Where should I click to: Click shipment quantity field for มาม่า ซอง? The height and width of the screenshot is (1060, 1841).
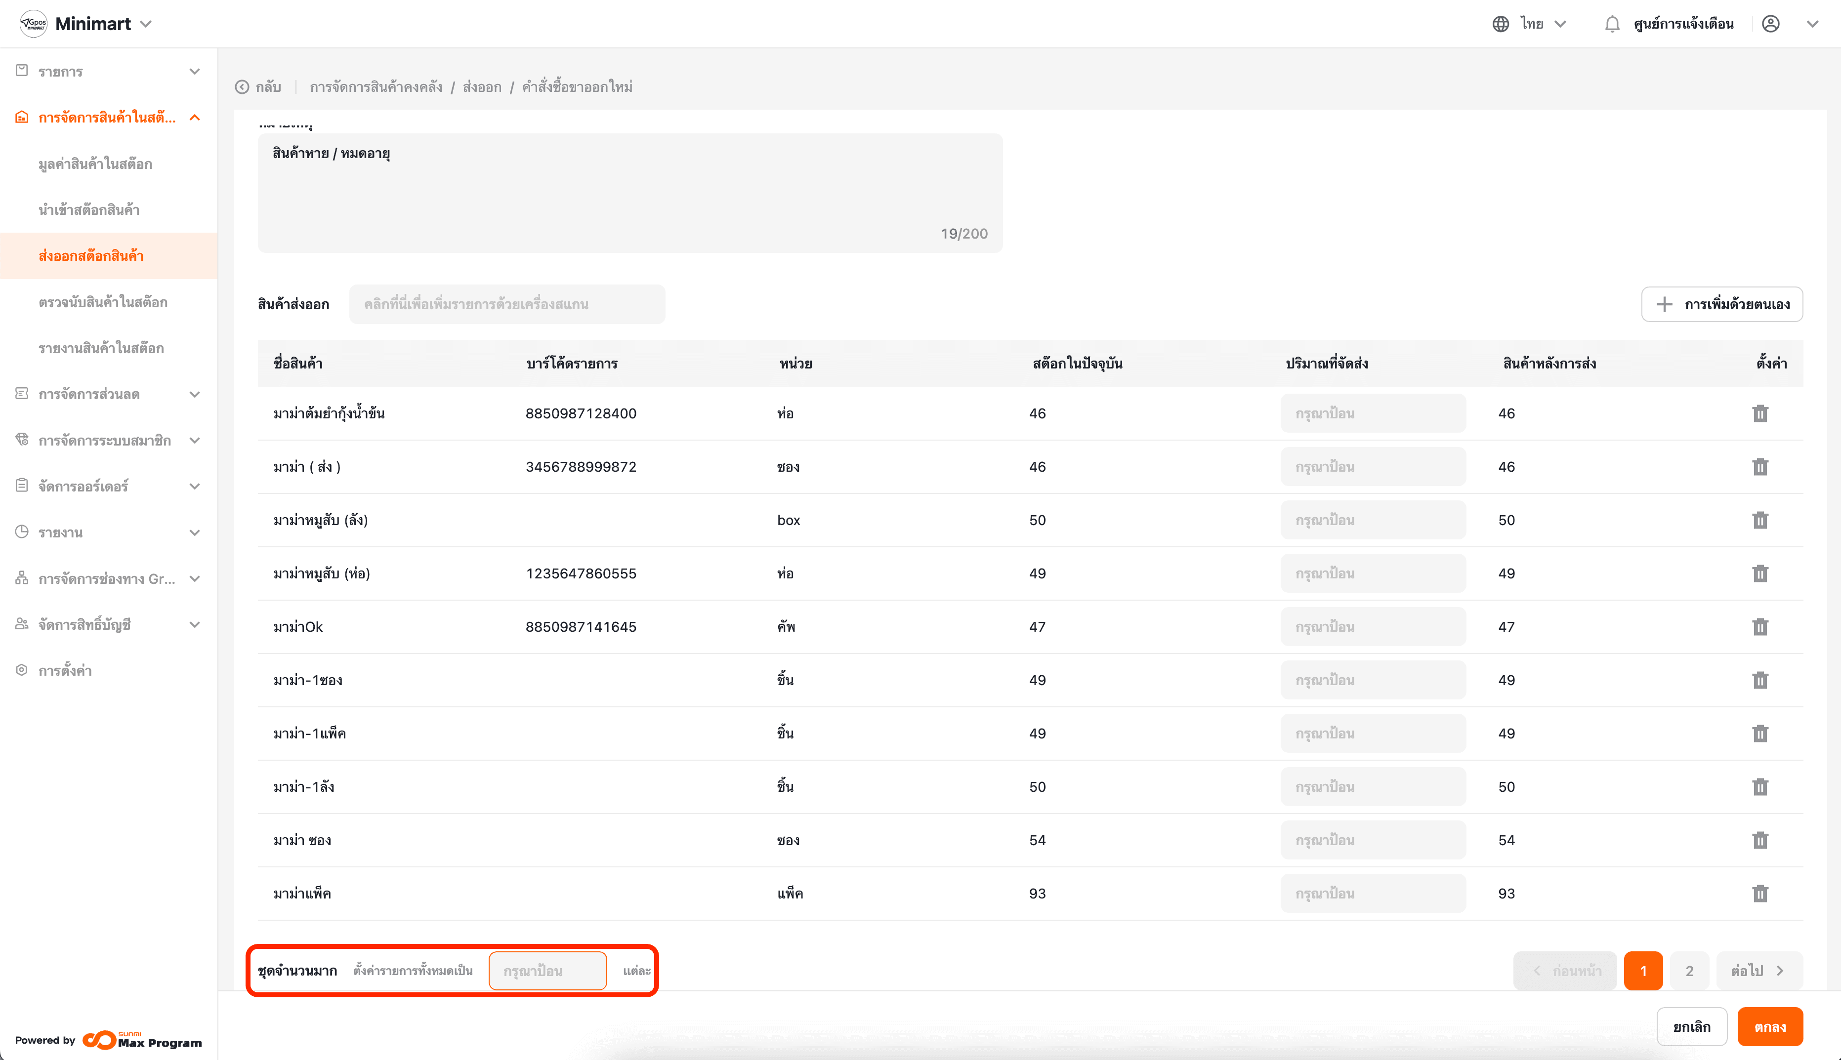coord(1373,840)
